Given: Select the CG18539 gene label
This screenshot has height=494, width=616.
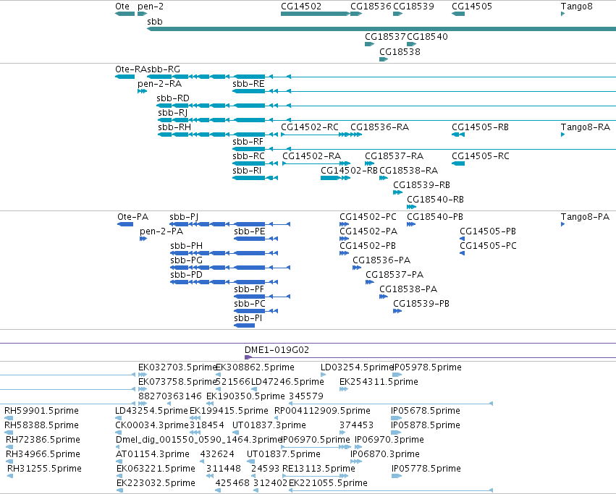Looking at the screenshot, I should point(413,7).
